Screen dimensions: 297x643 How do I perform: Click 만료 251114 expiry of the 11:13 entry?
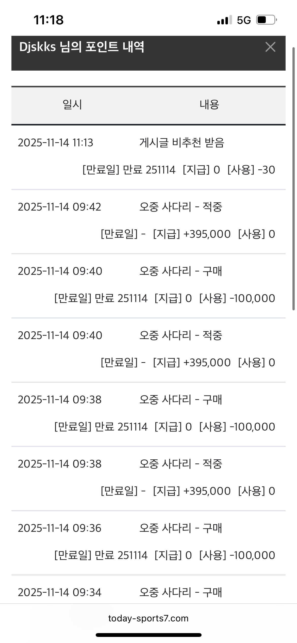point(149,170)
